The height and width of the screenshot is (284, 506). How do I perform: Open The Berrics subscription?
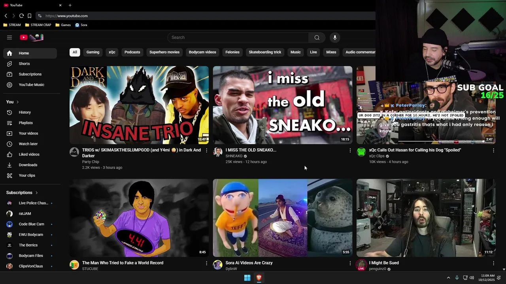(x=30, y=245)
